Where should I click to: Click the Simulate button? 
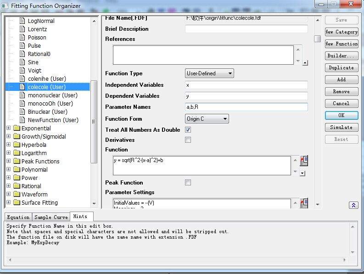pyautogui.click(x=342, y=127)
